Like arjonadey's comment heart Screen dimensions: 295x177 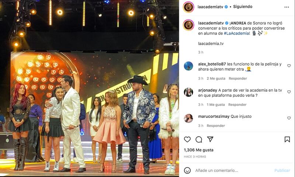click(x=289, y=92)
